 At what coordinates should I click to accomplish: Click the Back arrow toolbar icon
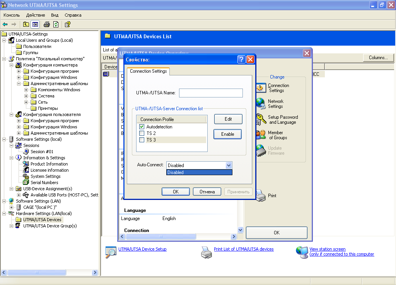pyautogui.click(x=5, y=24)
